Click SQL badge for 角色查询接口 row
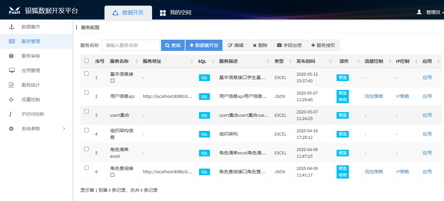This screenshot has height=201, width=444. coord(204,172)
